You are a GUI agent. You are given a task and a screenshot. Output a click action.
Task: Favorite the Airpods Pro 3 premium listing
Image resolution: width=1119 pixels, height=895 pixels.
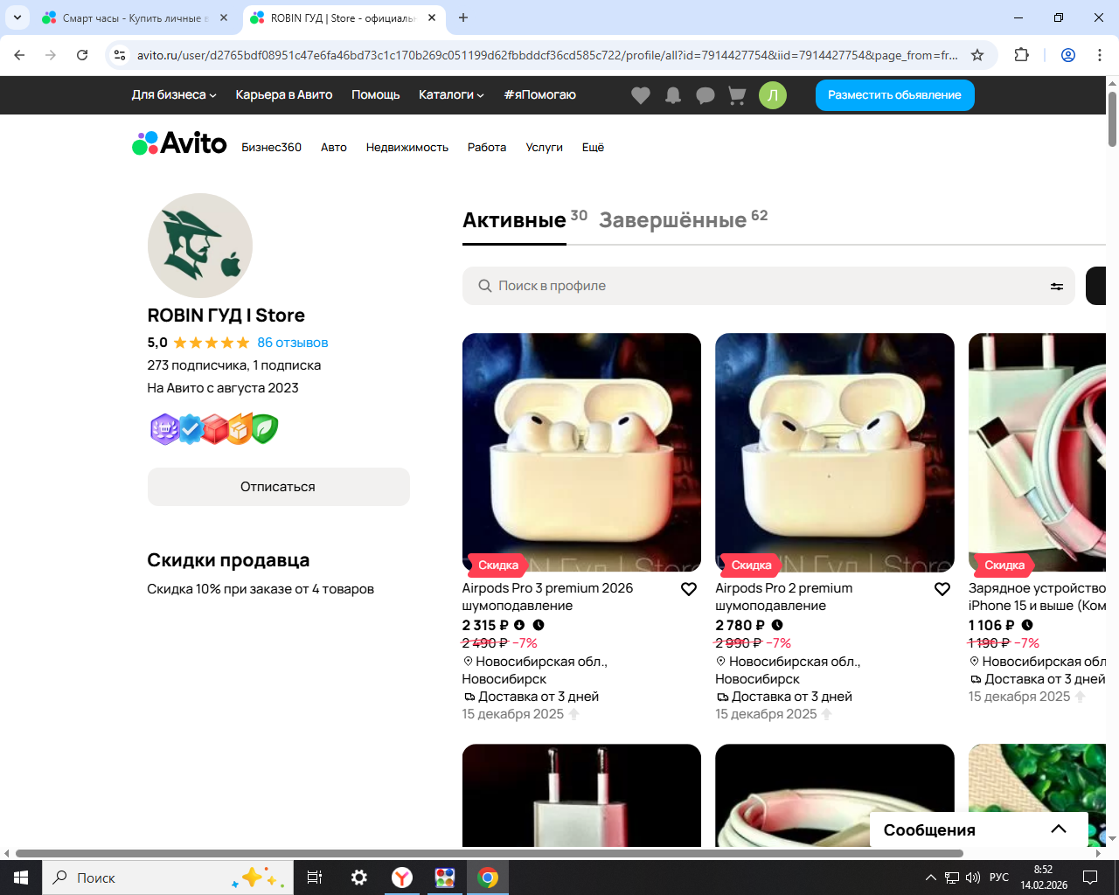(689, 589)
